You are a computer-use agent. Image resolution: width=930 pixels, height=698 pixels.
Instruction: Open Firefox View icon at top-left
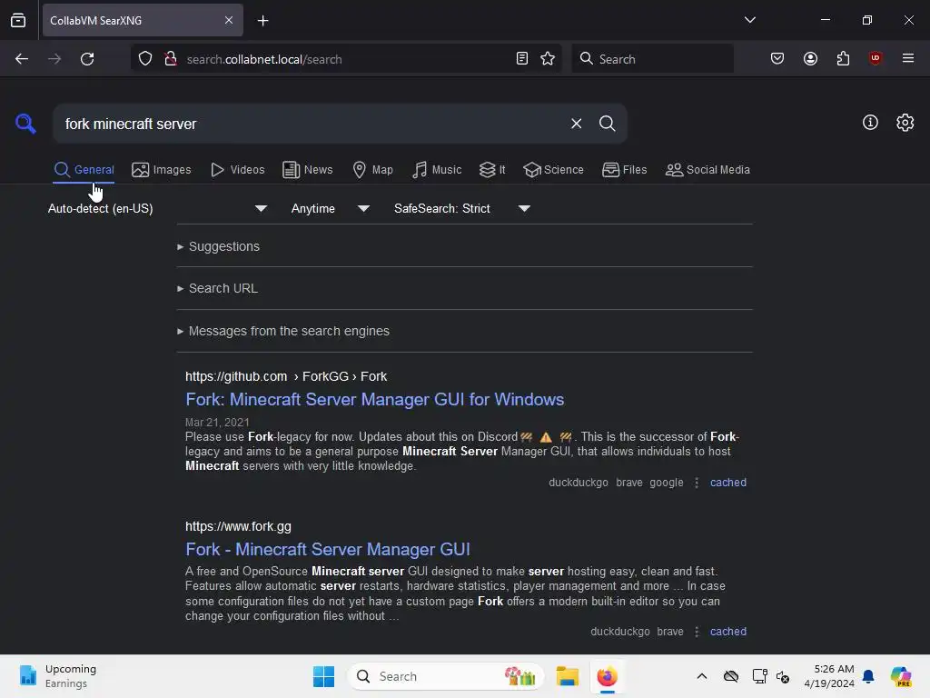[x=18, y=21]
